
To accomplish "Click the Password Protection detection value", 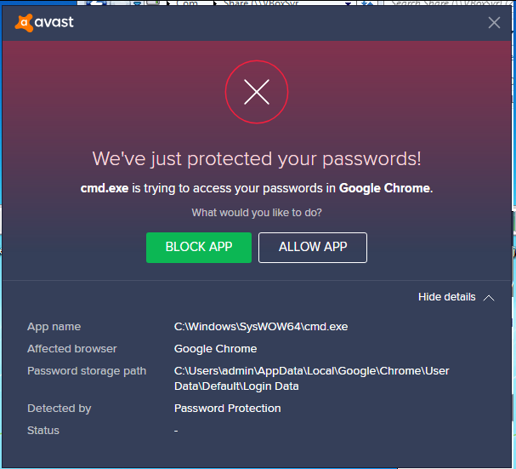I will point(227,409).
